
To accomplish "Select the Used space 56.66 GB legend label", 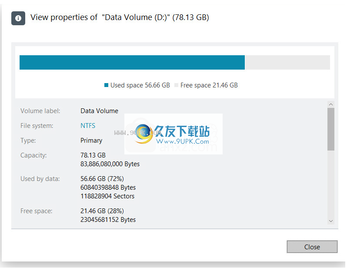I will click(140, 85).
